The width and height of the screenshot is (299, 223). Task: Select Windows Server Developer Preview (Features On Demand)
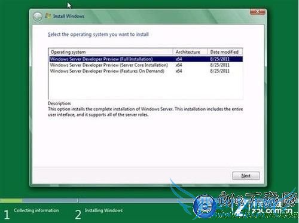146,71
